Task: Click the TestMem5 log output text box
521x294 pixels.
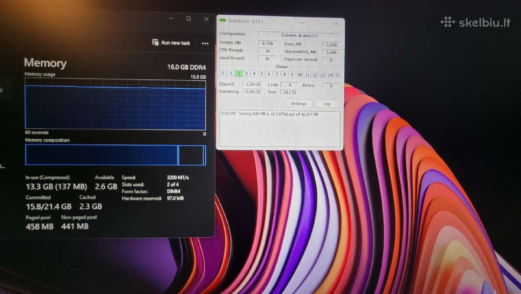Action: coord(280,129)
